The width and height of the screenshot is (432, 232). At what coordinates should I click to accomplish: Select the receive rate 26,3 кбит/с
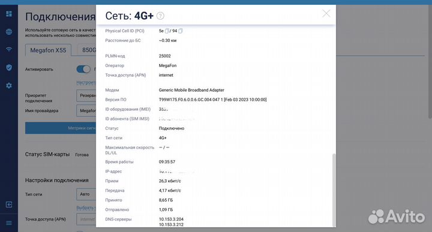[170, 181]
